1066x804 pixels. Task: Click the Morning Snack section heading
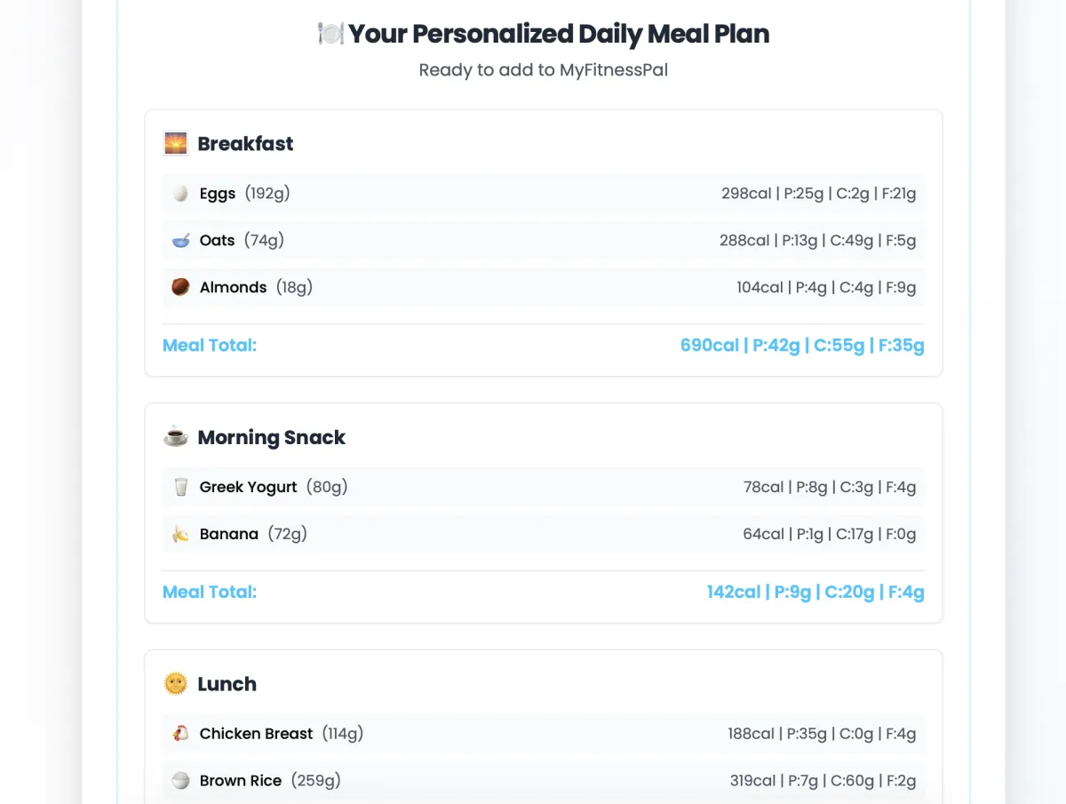pyautogui.click(x=271, y=437)
